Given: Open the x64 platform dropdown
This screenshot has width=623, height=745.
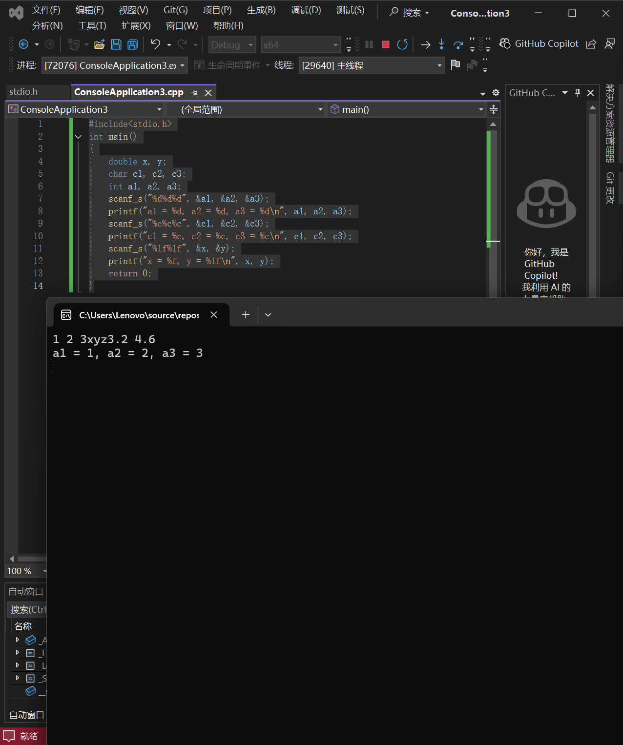Looking at the screenshot, I should click(301, 45).
